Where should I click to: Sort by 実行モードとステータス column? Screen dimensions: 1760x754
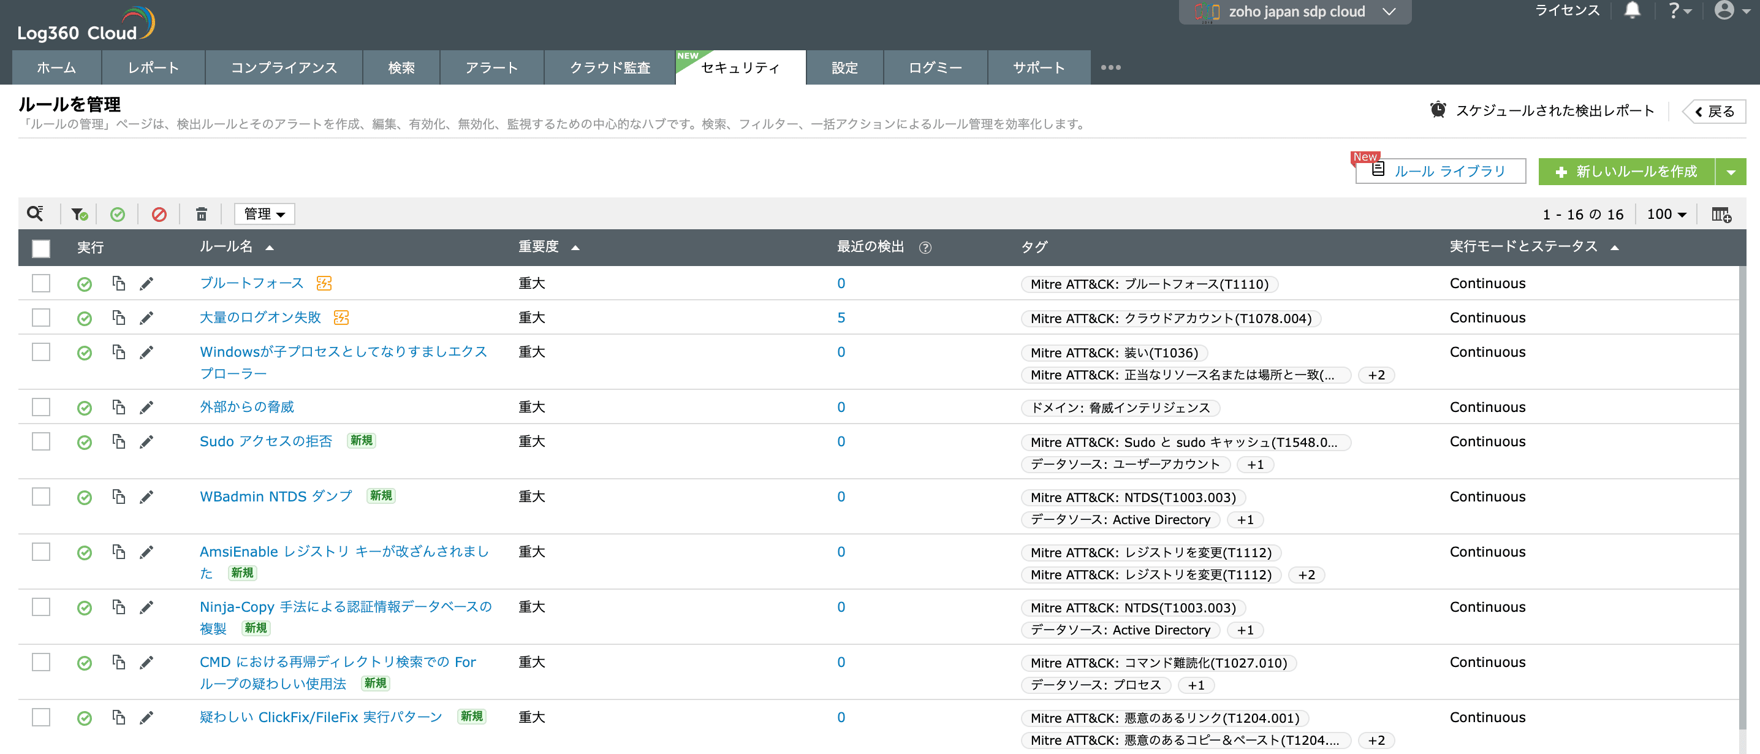click(x=1534, y=247)
